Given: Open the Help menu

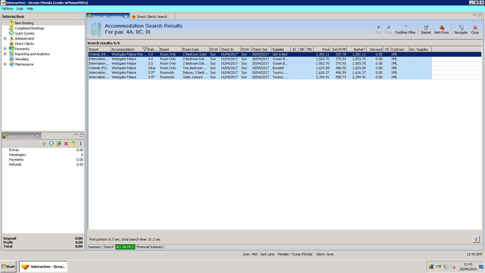Looking at the screenshot, I should point(30,8).
